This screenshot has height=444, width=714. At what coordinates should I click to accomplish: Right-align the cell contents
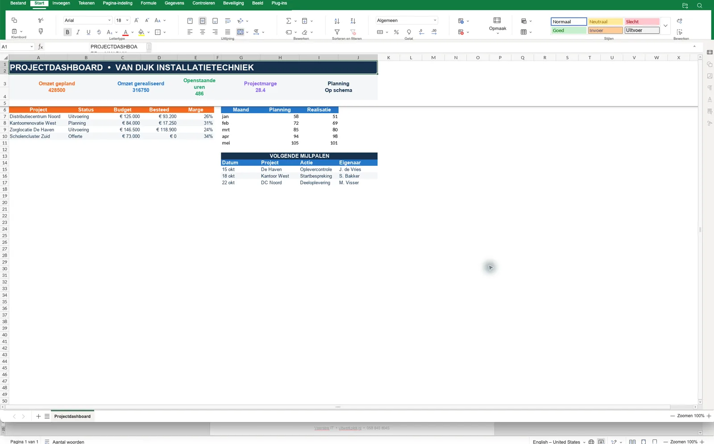(215, 32)
